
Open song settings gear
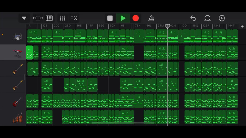(x=222, y=18)
